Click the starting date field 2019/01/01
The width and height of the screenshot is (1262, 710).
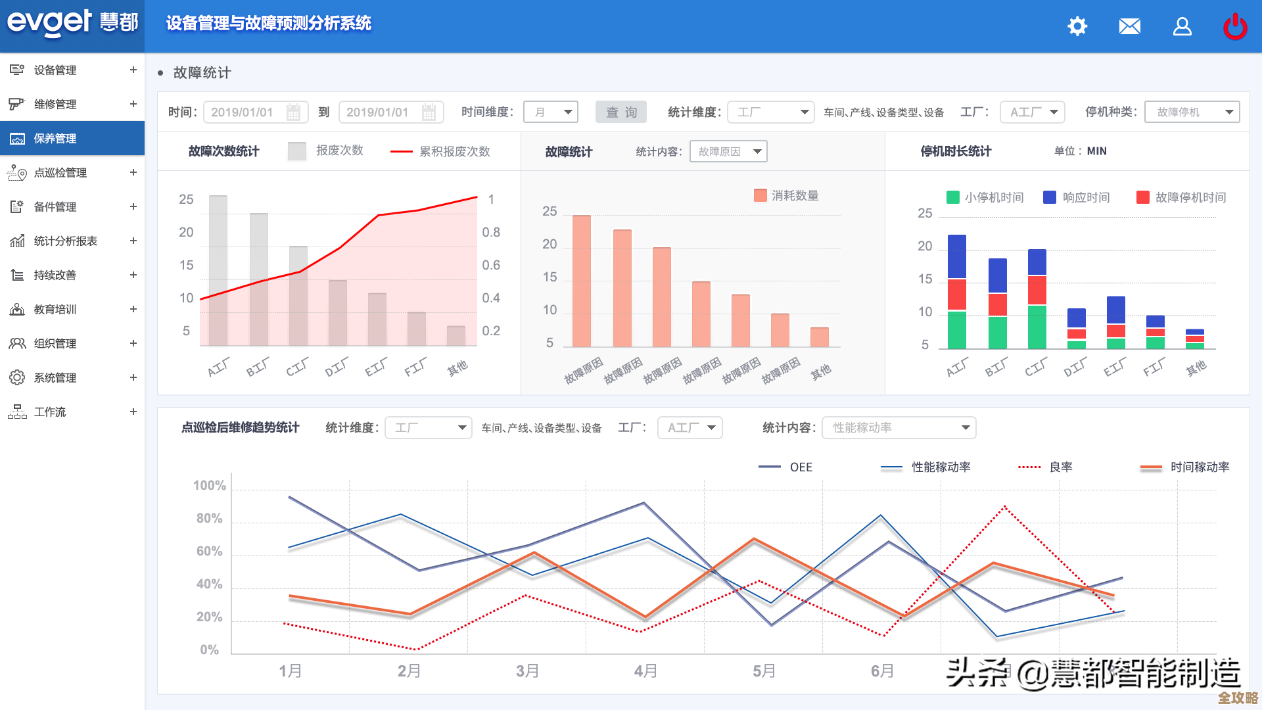(255, 111)
